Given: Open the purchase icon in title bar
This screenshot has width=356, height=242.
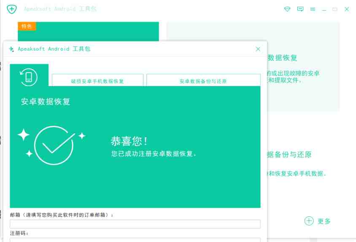Looking at the screenshot, I should 287,9.
